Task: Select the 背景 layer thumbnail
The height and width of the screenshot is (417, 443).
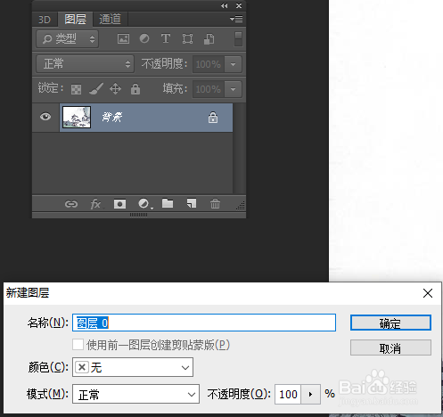Action: 77,118
